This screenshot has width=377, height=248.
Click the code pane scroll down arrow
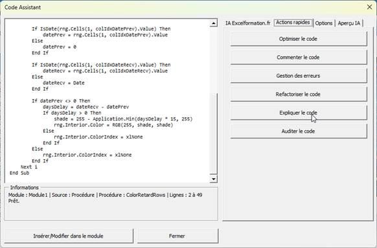point(214,179)
